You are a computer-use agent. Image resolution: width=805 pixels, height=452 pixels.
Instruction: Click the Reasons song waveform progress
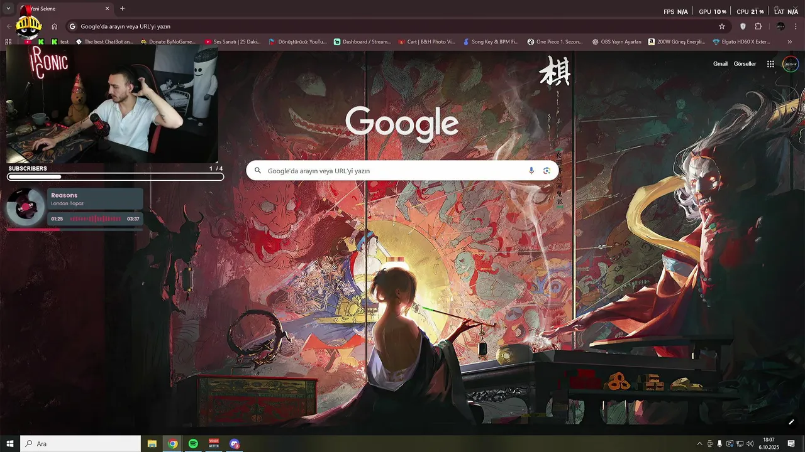[x=96, y=219]
